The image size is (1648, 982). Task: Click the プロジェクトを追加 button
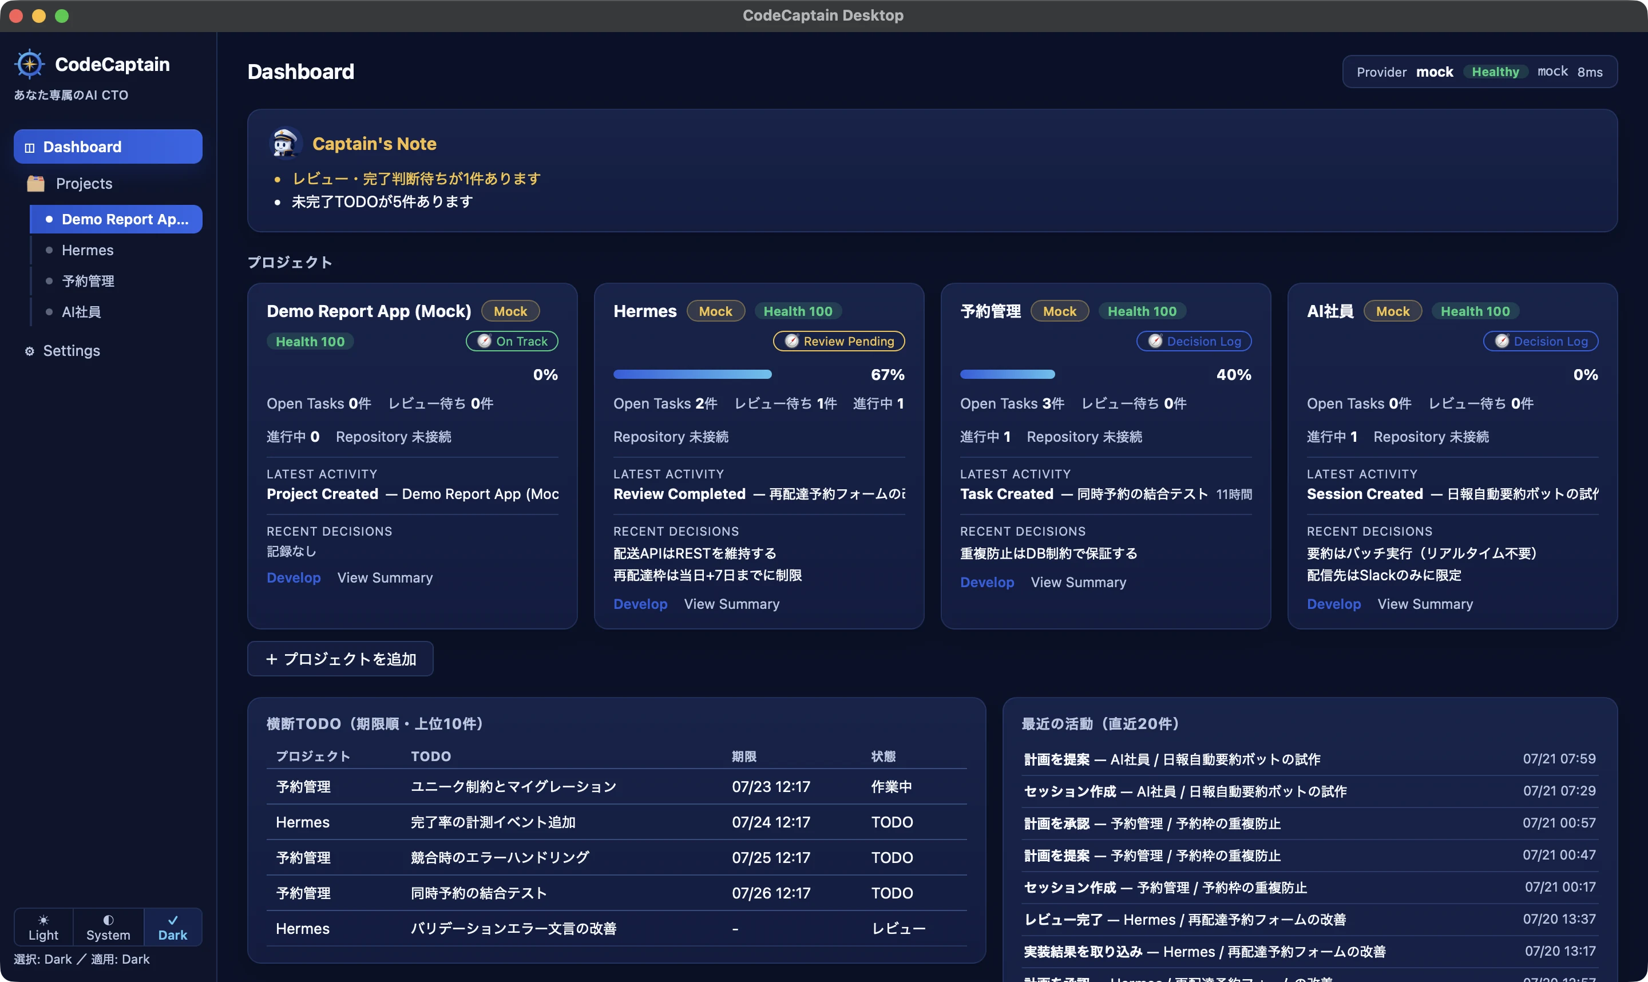340,659
